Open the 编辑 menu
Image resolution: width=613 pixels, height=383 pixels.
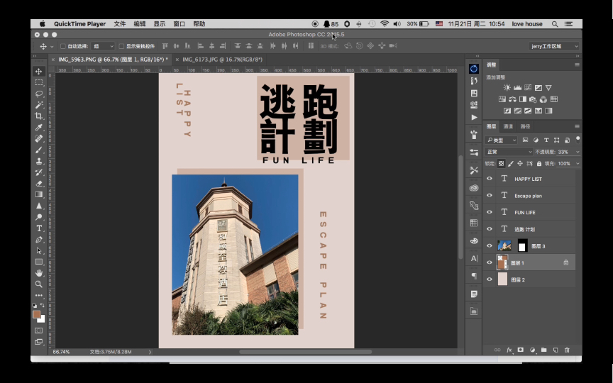click(x=140, y=24)
